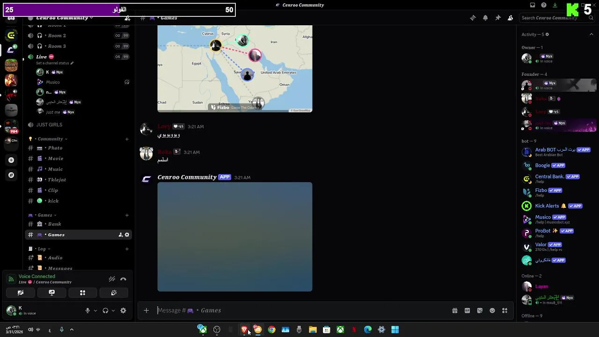Image resolution: width=599 pixels, height=337 pixels.
Task: Edit Games channel settings gear
Action: point(127,235)
